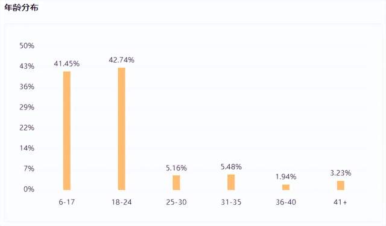386x226 pixels.
Task: Click the 年龄分布 chart title
Action: point(22,8)
